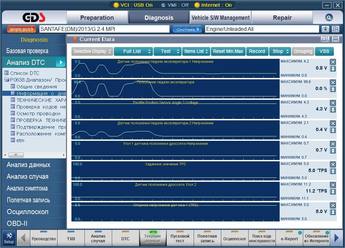The image size is (345, 248).
Task: Click the camera screenshot icon
Action: click(x=325, y=29)
